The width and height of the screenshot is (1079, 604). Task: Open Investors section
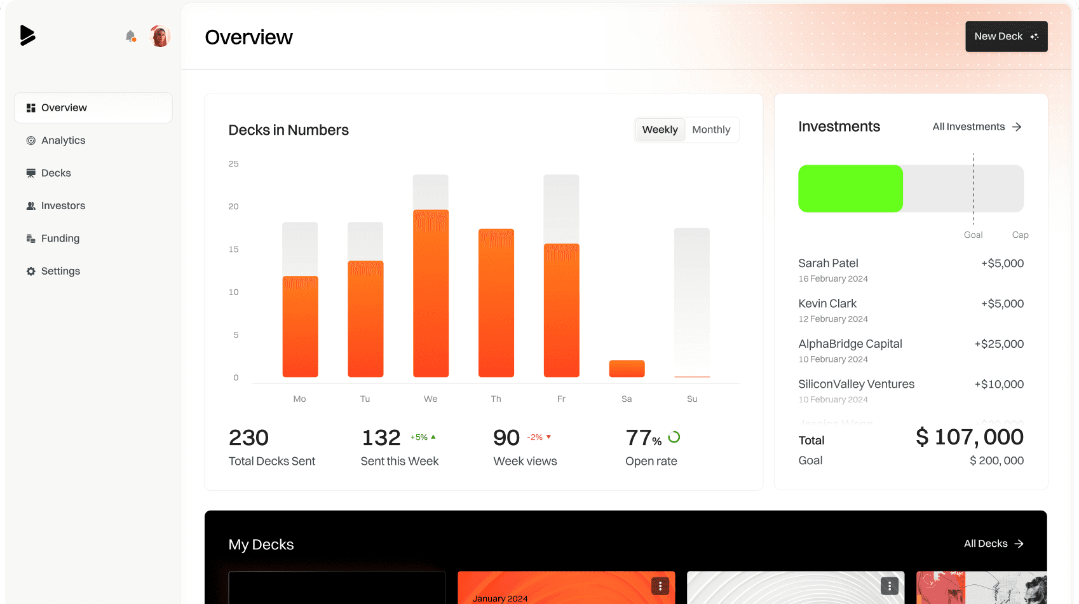(93, 206)
